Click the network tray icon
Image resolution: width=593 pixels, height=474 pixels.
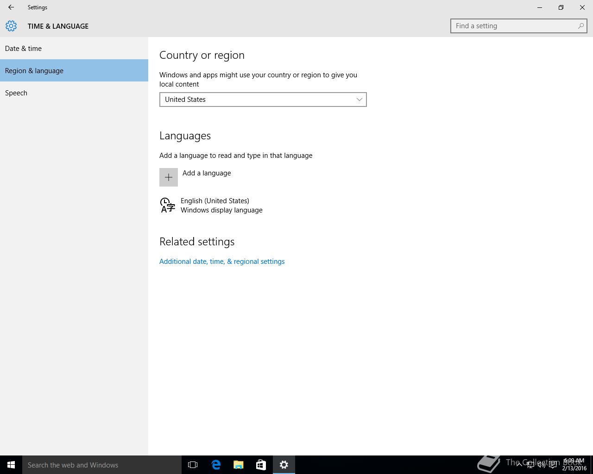tap(530, 465)
